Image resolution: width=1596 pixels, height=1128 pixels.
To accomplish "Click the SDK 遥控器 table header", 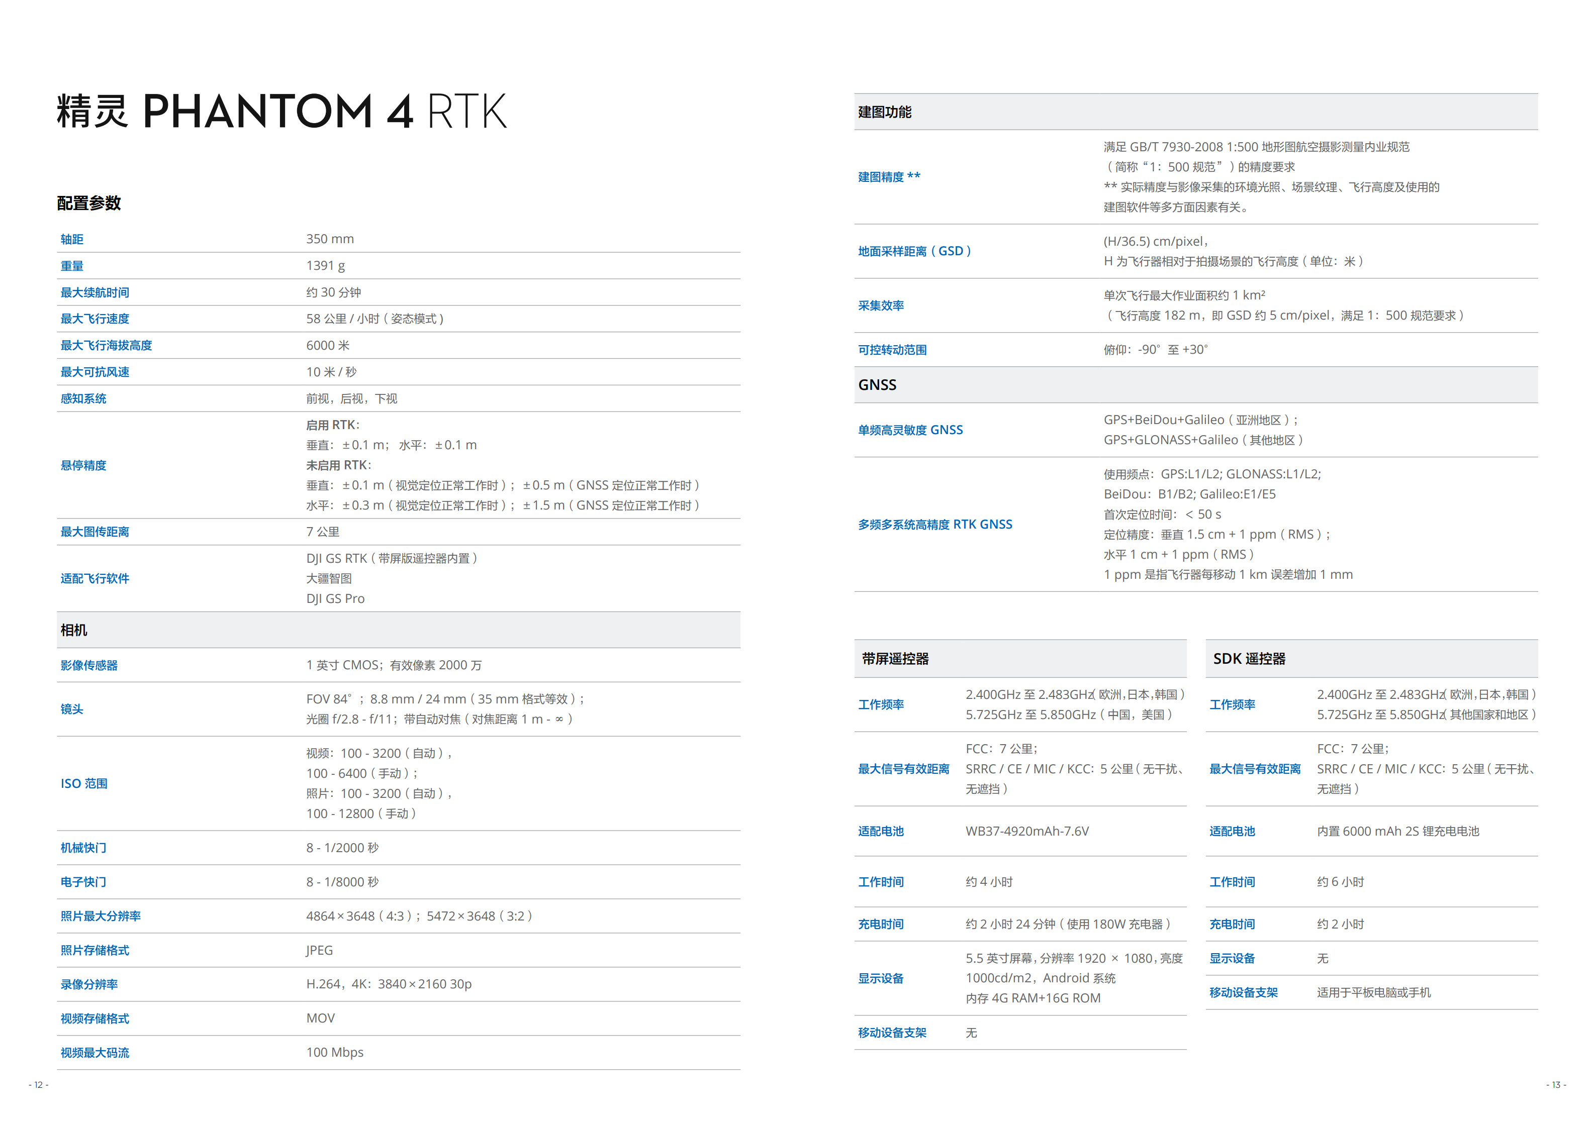I will click(1372, 659).
